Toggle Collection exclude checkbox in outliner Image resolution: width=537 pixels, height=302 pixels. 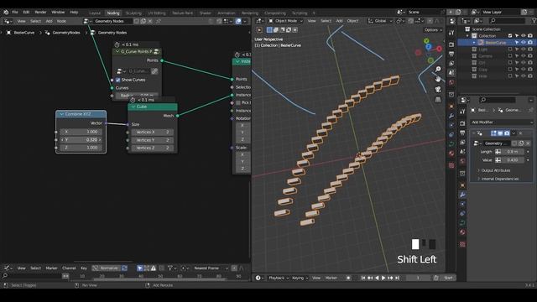coord(510,35)
